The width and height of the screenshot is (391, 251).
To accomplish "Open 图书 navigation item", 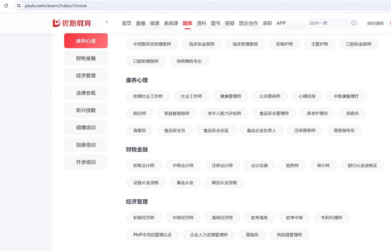I will [x=216, y=23].
